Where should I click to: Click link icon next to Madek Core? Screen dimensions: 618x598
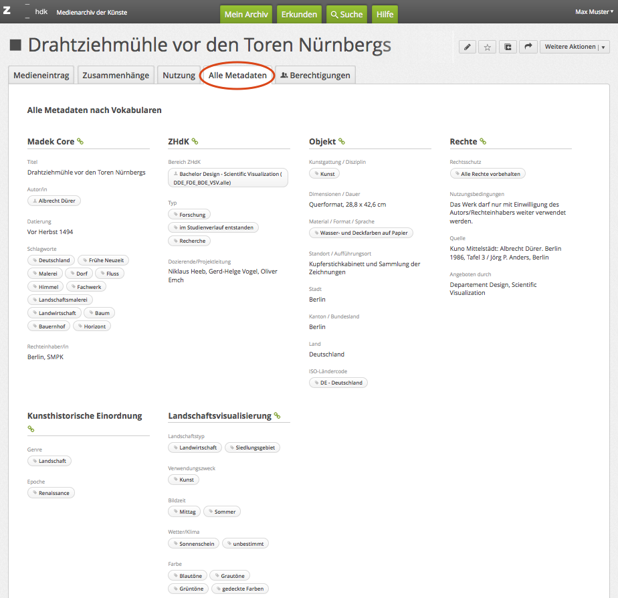[x=80, y=142]
